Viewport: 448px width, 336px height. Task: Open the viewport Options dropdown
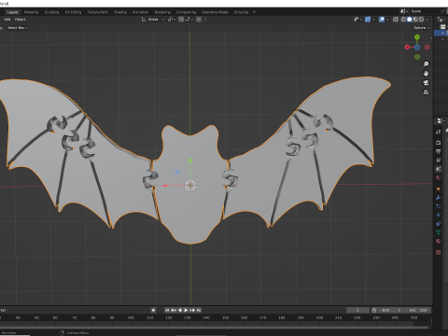pyautogui.click(x=422, y=28)
